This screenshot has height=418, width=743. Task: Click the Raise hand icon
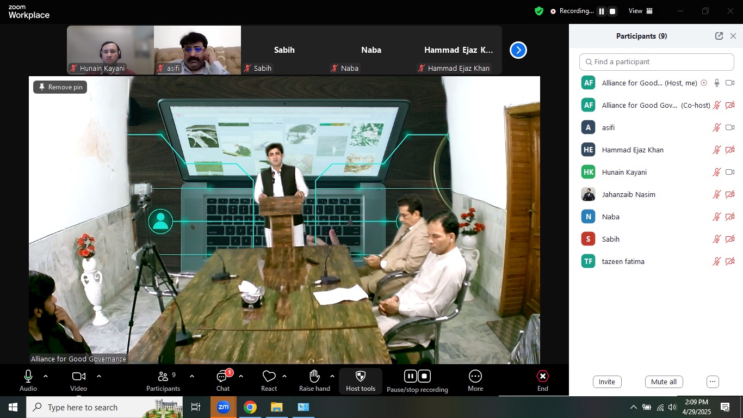(314, 377)
